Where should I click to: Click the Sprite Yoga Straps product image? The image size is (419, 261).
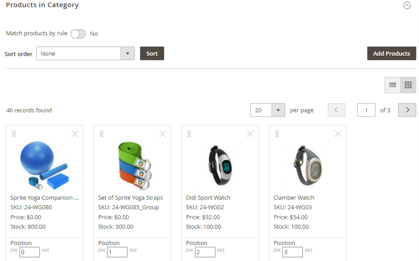pyautogui.click(x=135, y=165)
